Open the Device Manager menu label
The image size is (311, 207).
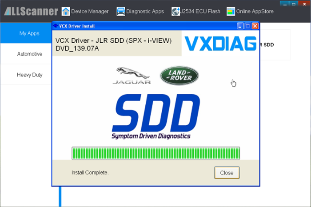point(90,12)
